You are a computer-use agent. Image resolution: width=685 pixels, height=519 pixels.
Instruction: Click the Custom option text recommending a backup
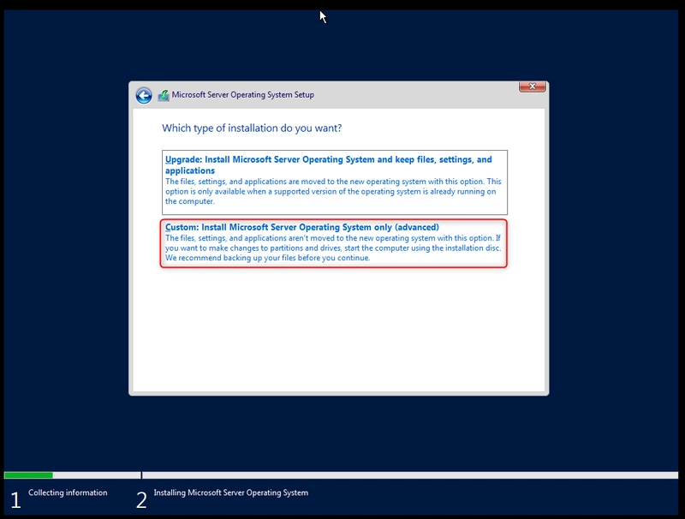267,258
